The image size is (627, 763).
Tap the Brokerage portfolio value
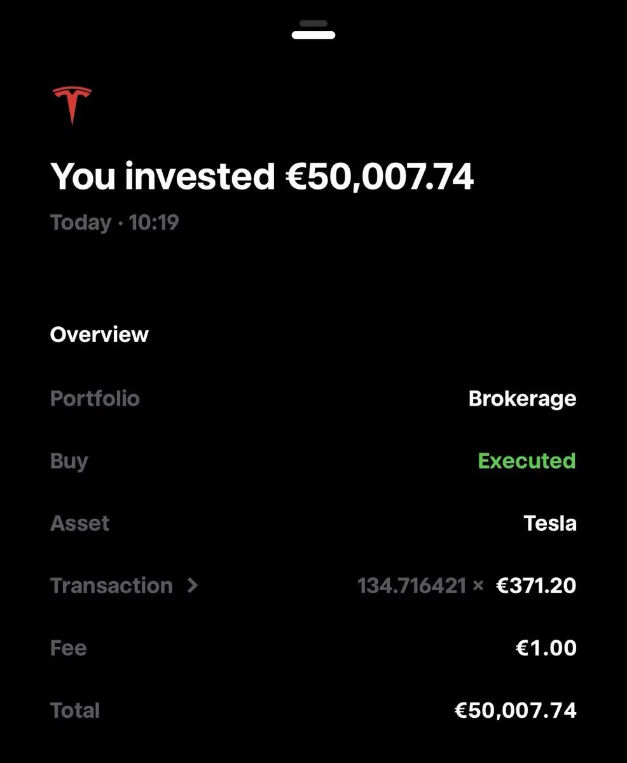[x=522, y=399]
